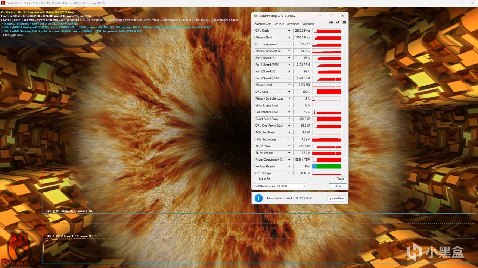Take a GPU-Z screenshot with camera icon
Image resolution: width=478 pixels, height=268 pixels.
pyautogui.click(x=331, y=22)
